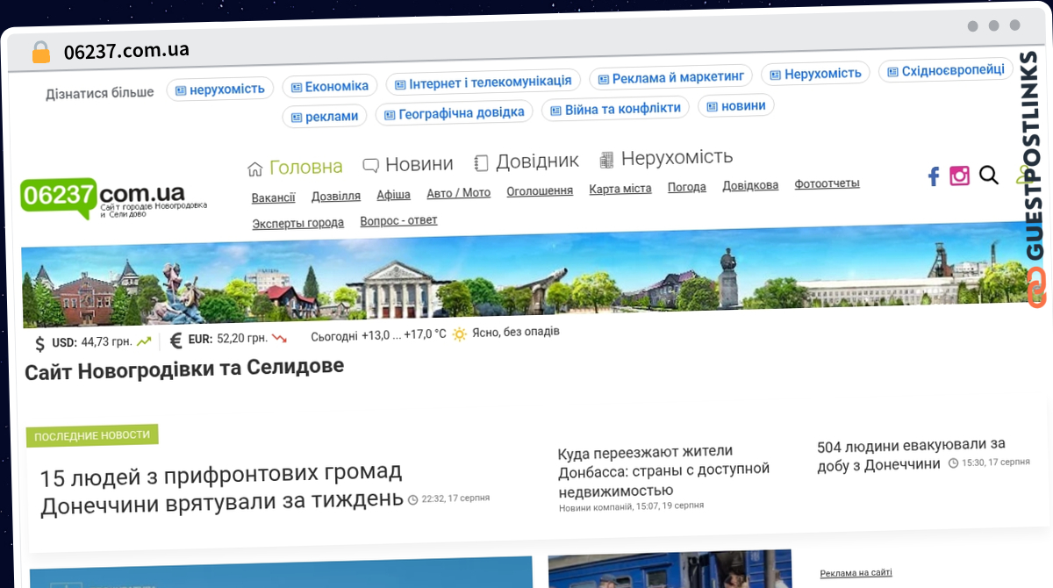Click the Східноєвропейці topic tag
This screenshot has height=588, width=1053.
945,70
